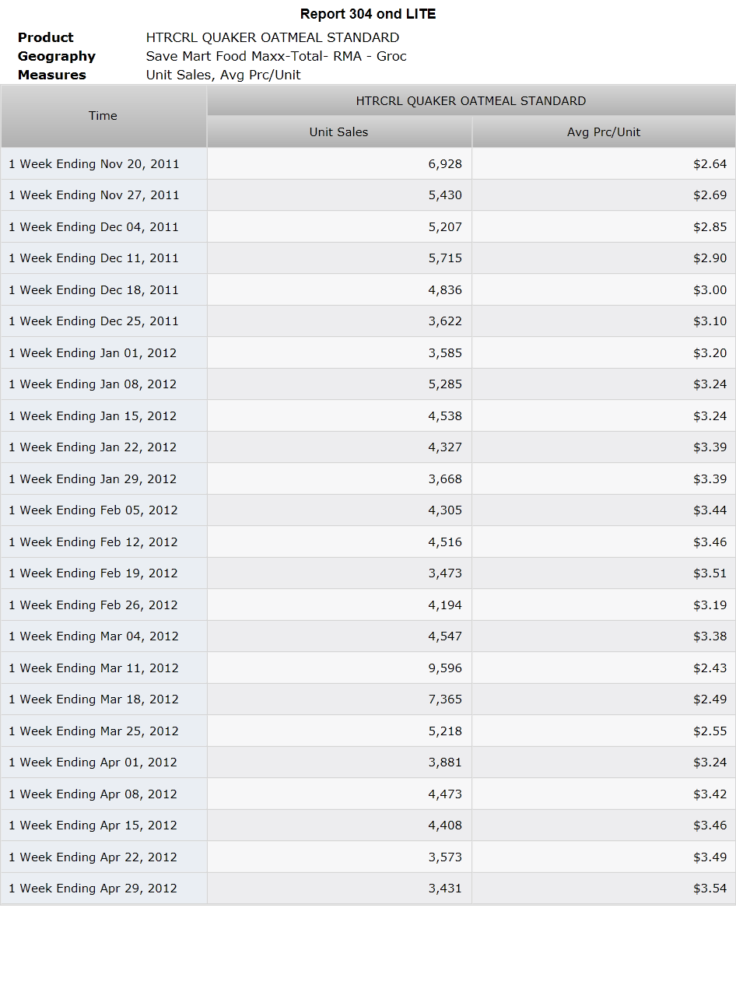
Task: Click the unit sales value 7,365
Action: click(x=445, y=699)
